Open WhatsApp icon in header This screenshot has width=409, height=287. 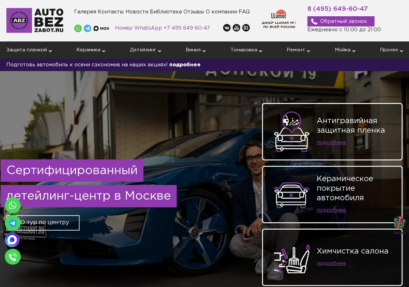coord(78,28)
